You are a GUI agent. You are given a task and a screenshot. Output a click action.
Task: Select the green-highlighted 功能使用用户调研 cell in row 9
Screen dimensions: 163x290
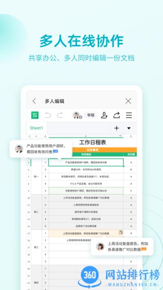pos(86,191)
